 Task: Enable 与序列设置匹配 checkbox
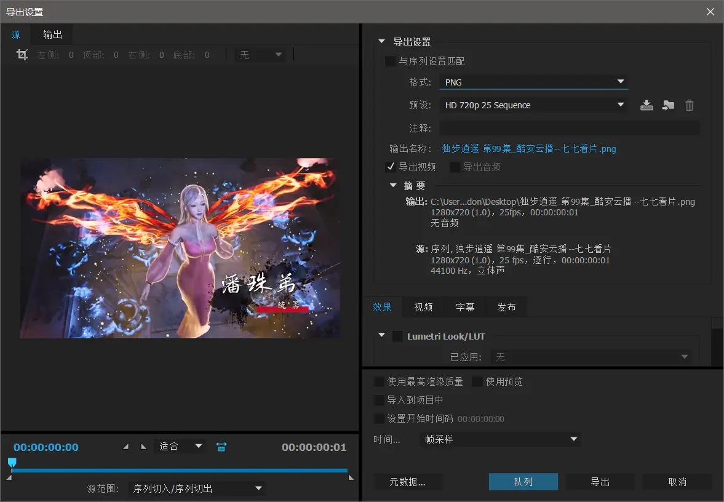[x=391, y=61]
